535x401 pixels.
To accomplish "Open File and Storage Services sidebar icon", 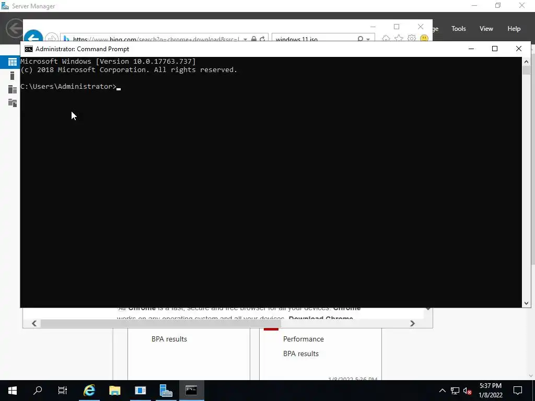I will (13, 103).
